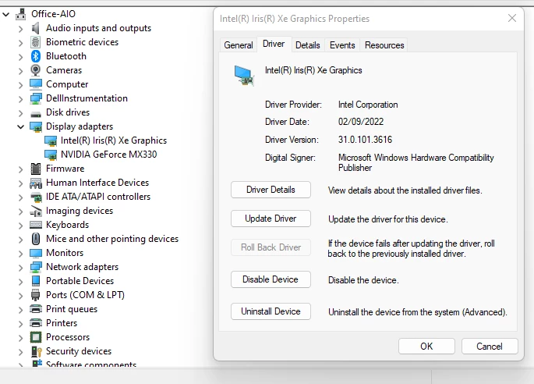Screen dimensions: 534x384
Task: Click the Update Driver button
Action: (x=271, y=219)
